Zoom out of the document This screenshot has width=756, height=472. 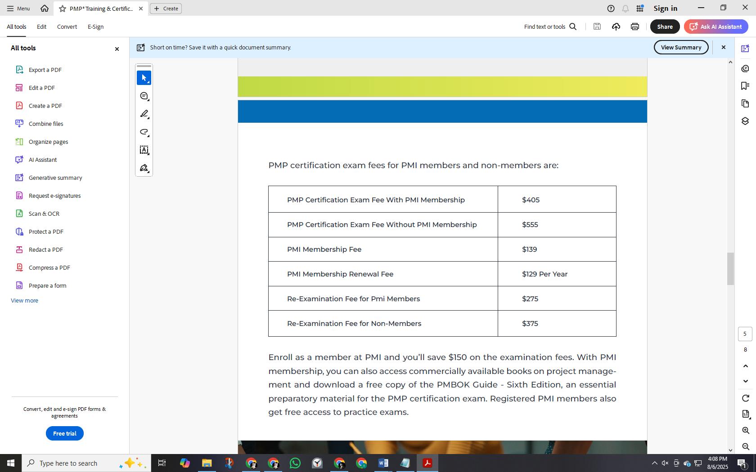point(745,446)
